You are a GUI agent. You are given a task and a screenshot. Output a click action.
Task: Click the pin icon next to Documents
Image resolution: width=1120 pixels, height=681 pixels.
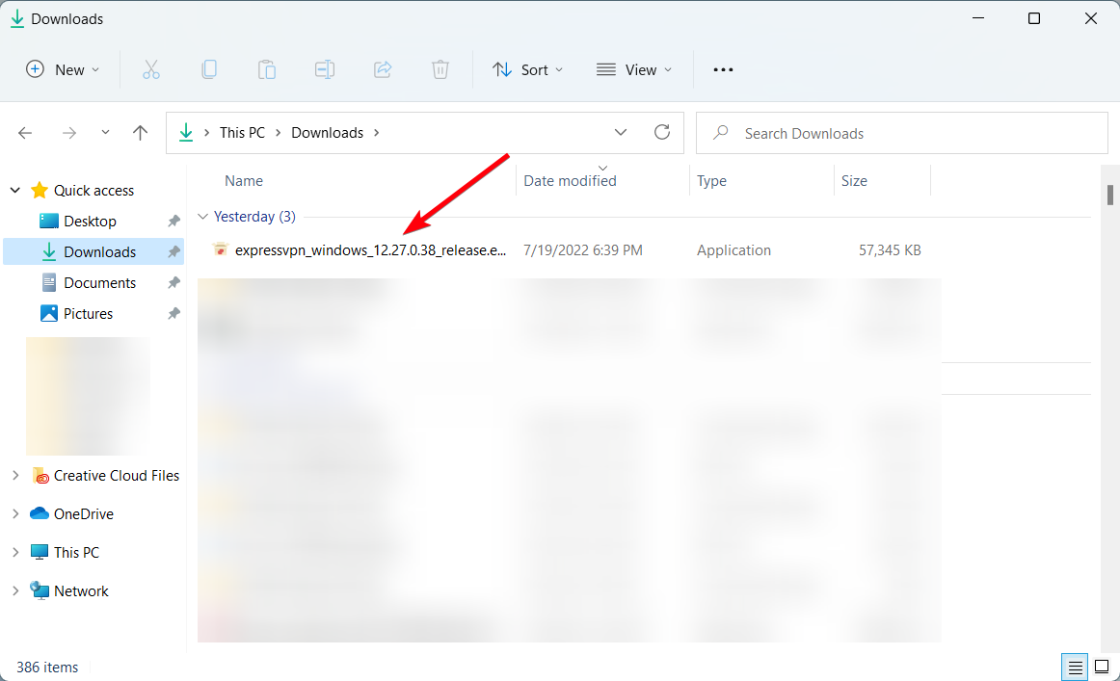173,282
